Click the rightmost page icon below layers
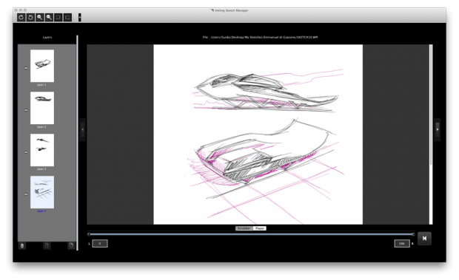Screen dimensions: 459x280 71,245
